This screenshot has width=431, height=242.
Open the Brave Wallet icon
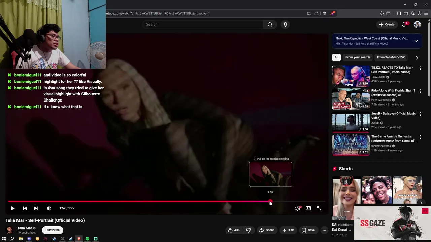tap(406, 13)
